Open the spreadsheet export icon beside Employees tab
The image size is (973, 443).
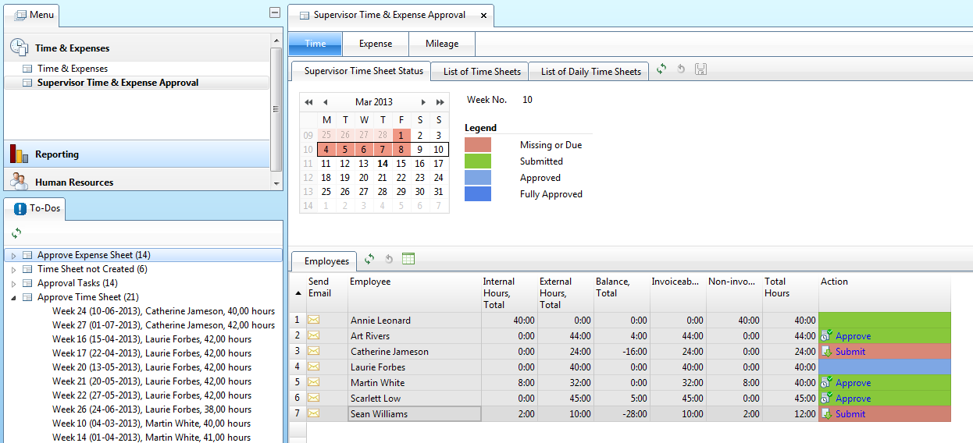[x=408, y=259]
